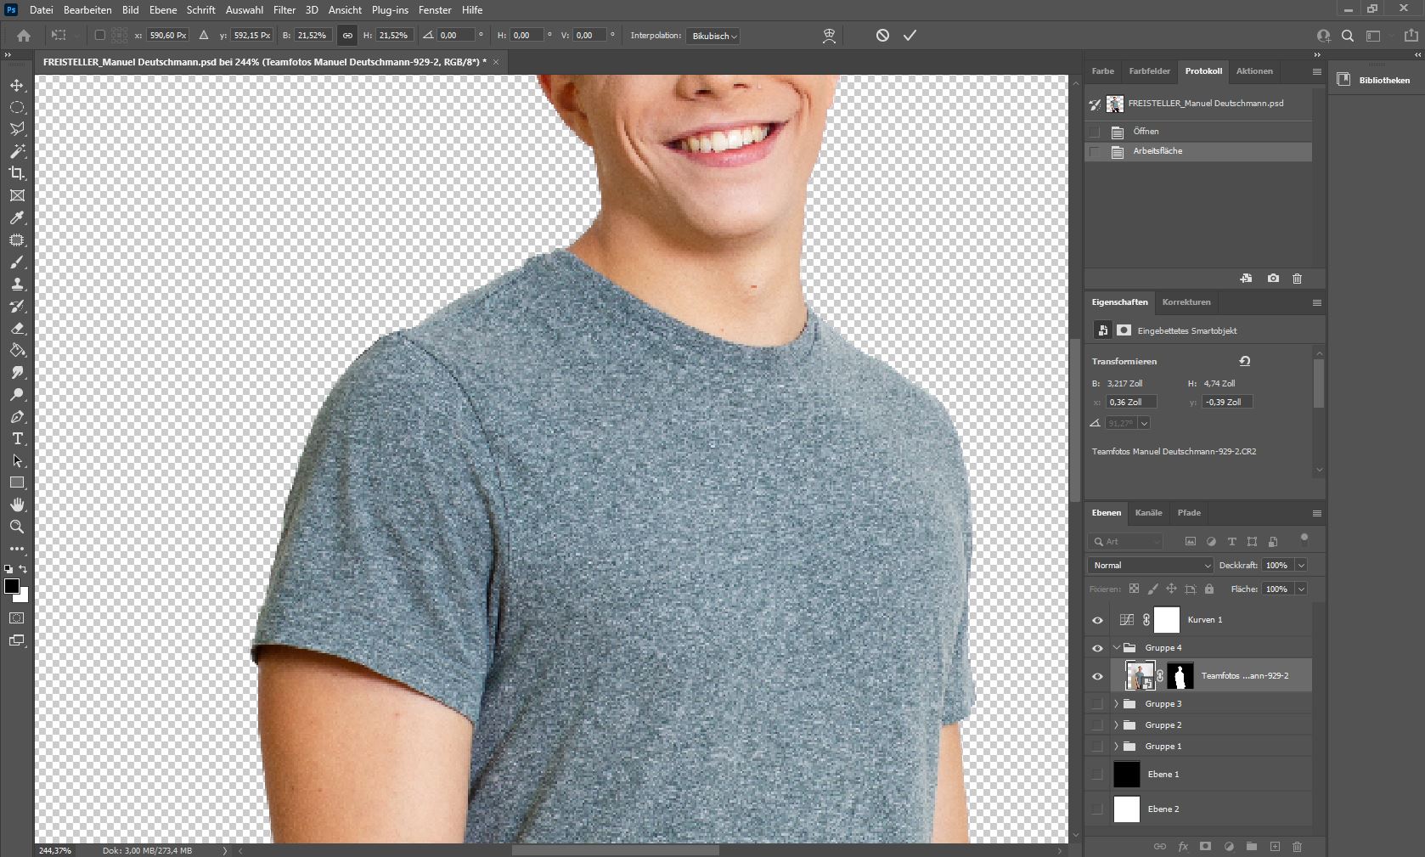The height and width of the screenshot is (857, 1425).
Task: Toggle visibility of Gruppe 4
Action: (1097, 647)
